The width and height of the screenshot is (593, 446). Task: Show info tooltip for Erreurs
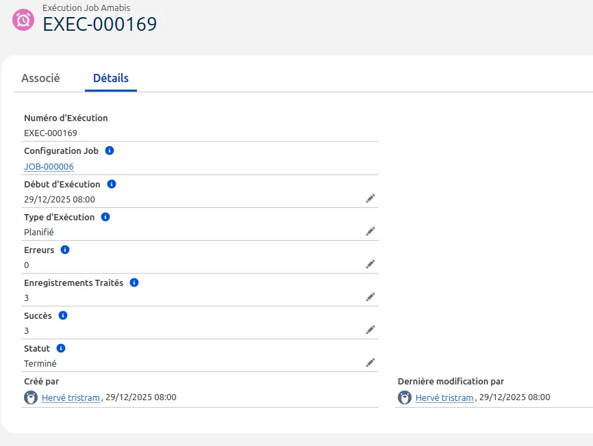65,250
